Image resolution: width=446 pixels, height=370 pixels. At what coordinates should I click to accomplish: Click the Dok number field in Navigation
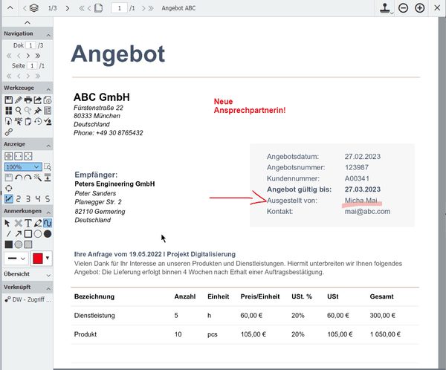(30, 46)
